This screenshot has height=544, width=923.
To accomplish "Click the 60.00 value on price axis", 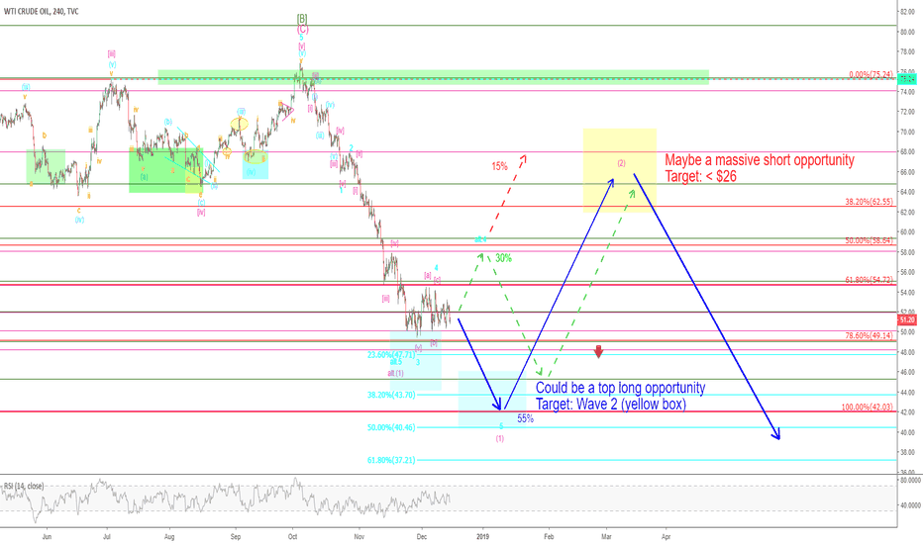I will [x=907, y=231].
